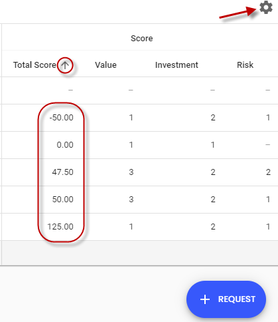Image resolution: width=278 pixels, height=322 pixels.
Task: Click Value cell in the 125.00 row
Action: click(x=131, y=227)
